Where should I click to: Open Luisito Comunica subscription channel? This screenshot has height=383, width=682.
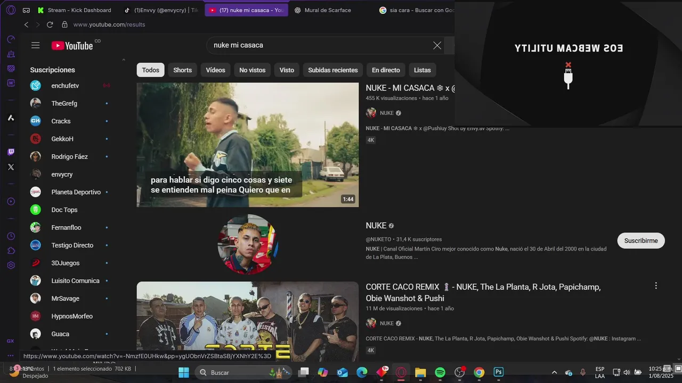pos(75,281)
